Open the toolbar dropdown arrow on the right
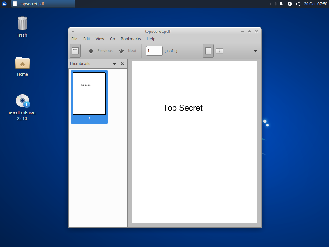This screenshot has width=329, height=247. [x=255, y=51]
